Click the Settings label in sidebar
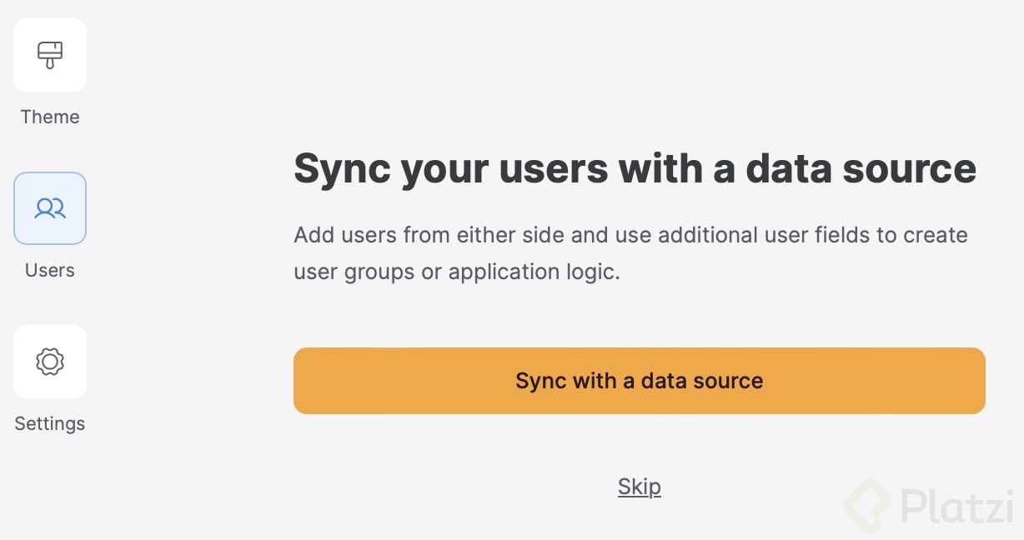The width and height of the screenshot is (1024, 540). coord(50,423)
